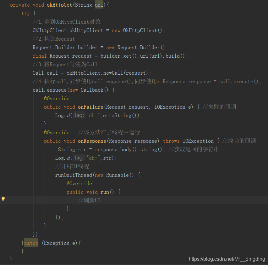Click comment '//1.拿到OkHttpClient对象'
268x265 pixels.
pos(67,22)
